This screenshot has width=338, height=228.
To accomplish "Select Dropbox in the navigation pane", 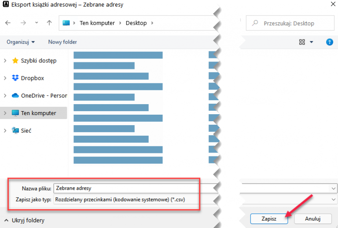I will pos(33,78).
